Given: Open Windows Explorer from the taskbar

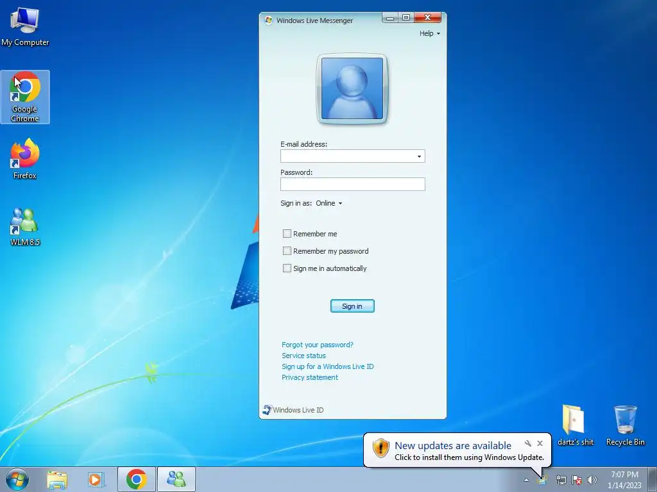Looking at the screenshot, I should 57,479.
